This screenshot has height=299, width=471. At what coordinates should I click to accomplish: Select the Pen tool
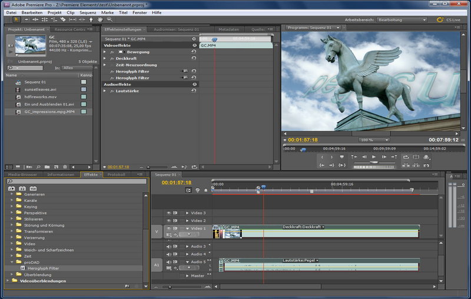(x=91, y=19)
